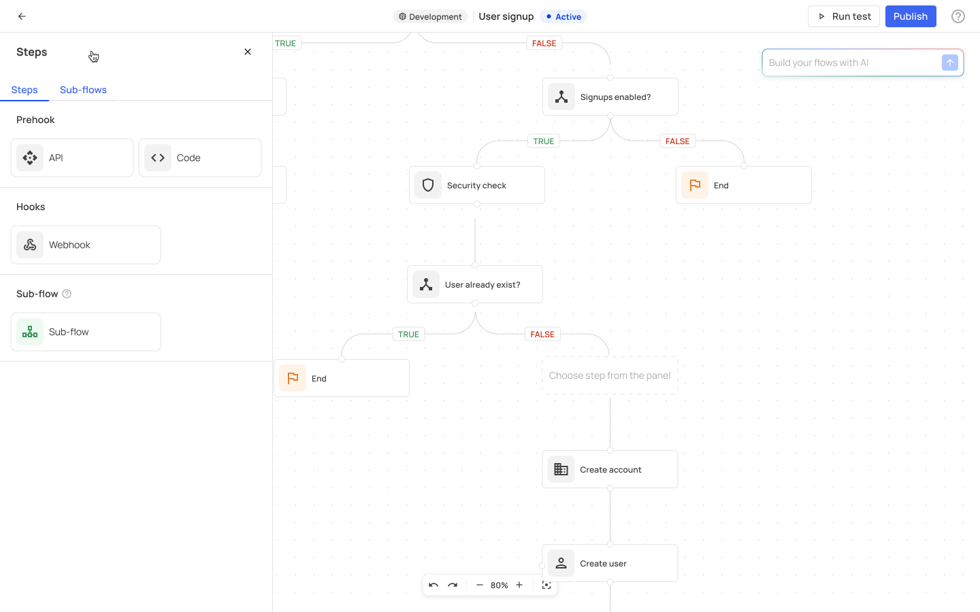The height and width of the screenshot is (612, 980).
Task: Switch to the Sub-flows tab
Action: [x=83, y=89]
